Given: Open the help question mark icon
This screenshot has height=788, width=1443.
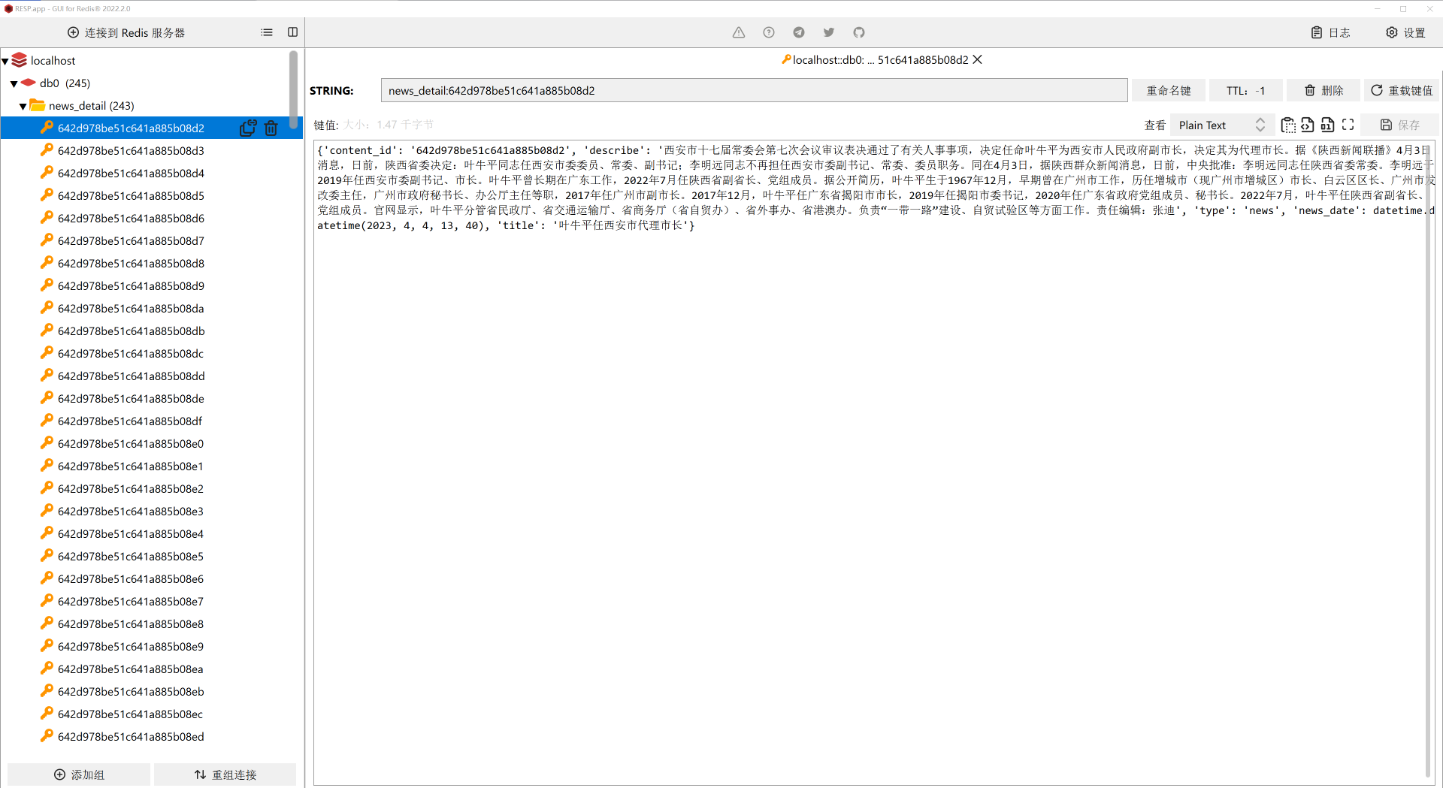Looking at the screenshot, I should click(769, 32).
